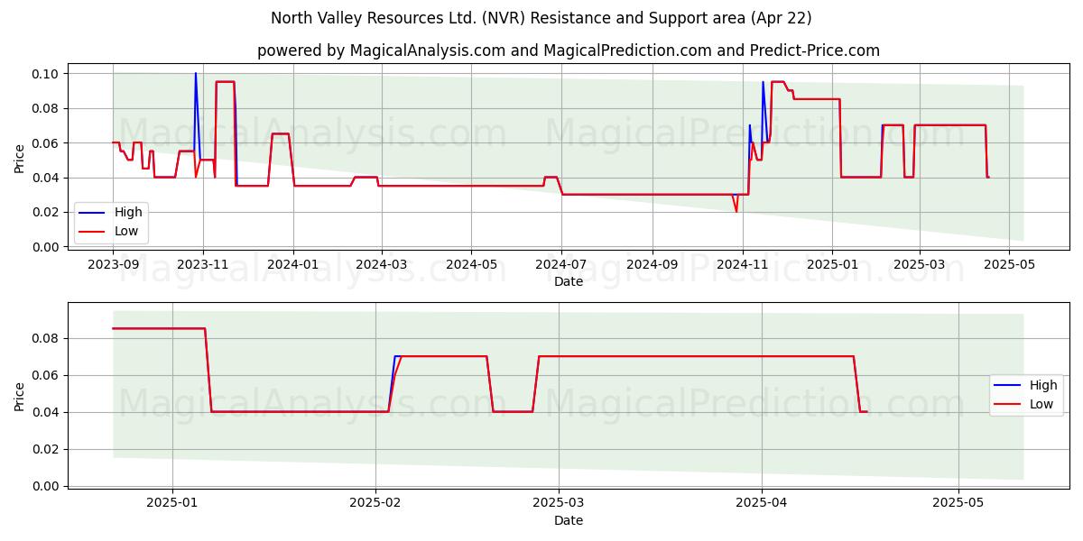This screenshot has height=541, width=1083.
Task: Click the '0.10' price tick on top chart
Action: 45,74
